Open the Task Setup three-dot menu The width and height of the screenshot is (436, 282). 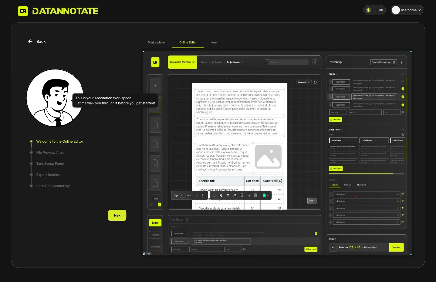[x=401, y=62]
